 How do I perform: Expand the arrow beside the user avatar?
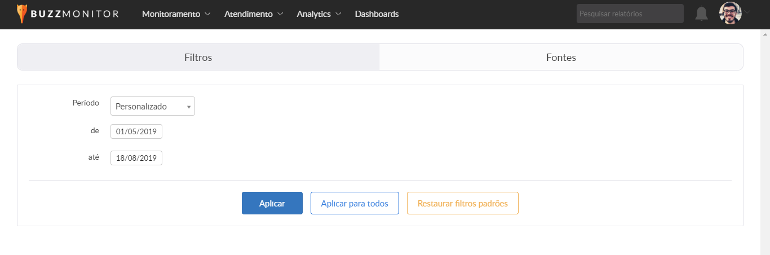pos(747,12)
